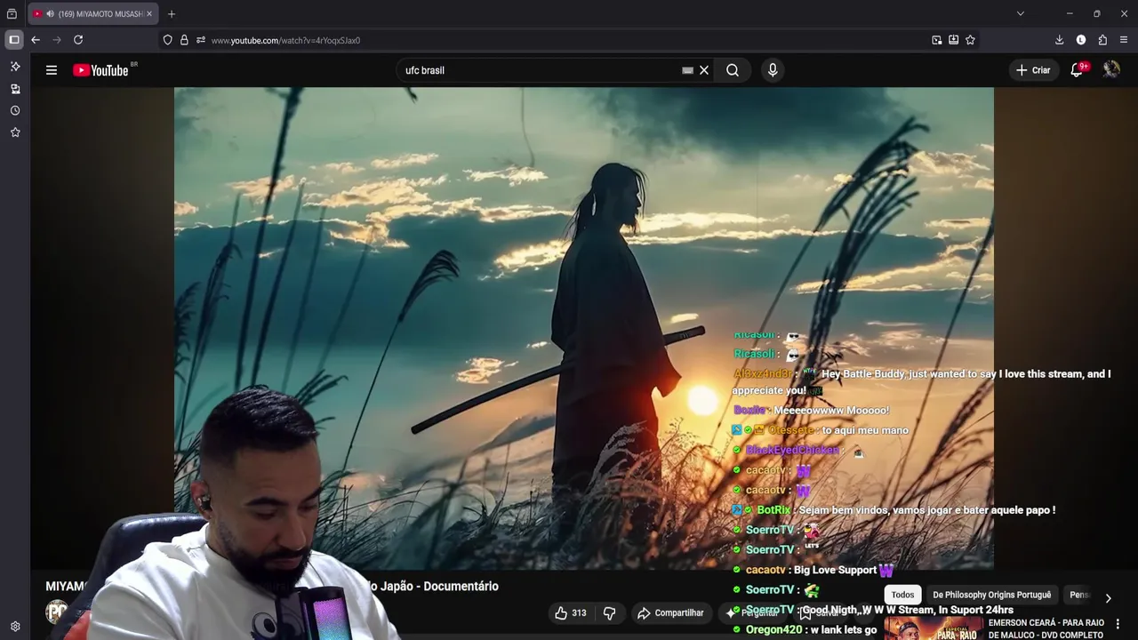1138x640 pixels.
Task: Go to YouTube home via logo
Action: [x=100, y=70]
